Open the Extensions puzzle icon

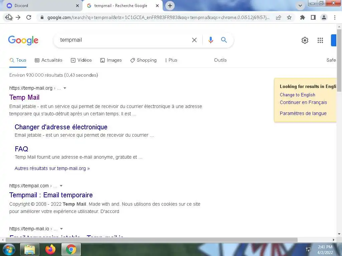point(303,17)
